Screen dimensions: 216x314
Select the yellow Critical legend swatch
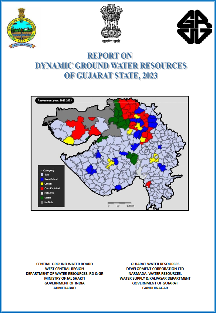(42, 184)
